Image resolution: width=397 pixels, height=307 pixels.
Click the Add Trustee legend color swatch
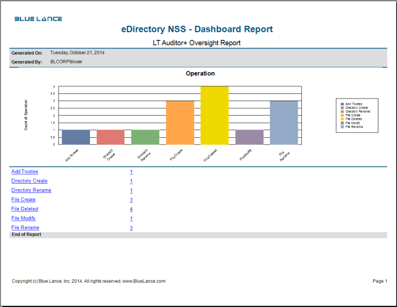(x=342, y=104)
